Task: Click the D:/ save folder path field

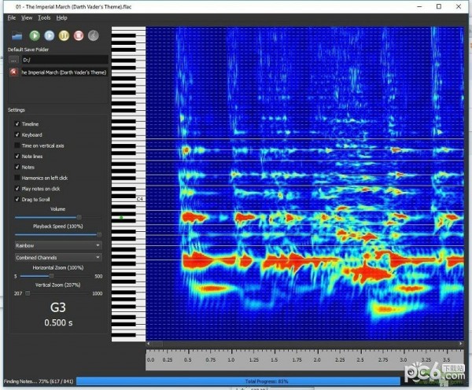Action: click(x=65, y=60)
